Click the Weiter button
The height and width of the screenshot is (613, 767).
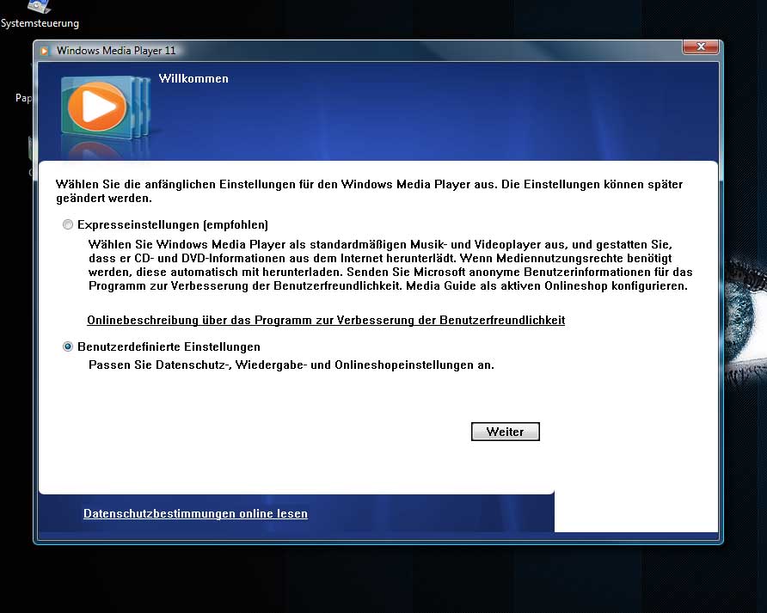pos(506,432)
